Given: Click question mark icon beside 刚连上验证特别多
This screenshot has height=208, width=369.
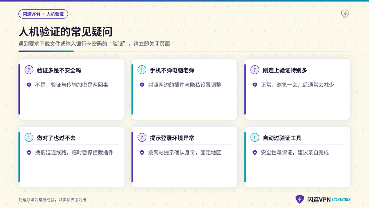Looking at the screenshot, I should click(255, 70).
